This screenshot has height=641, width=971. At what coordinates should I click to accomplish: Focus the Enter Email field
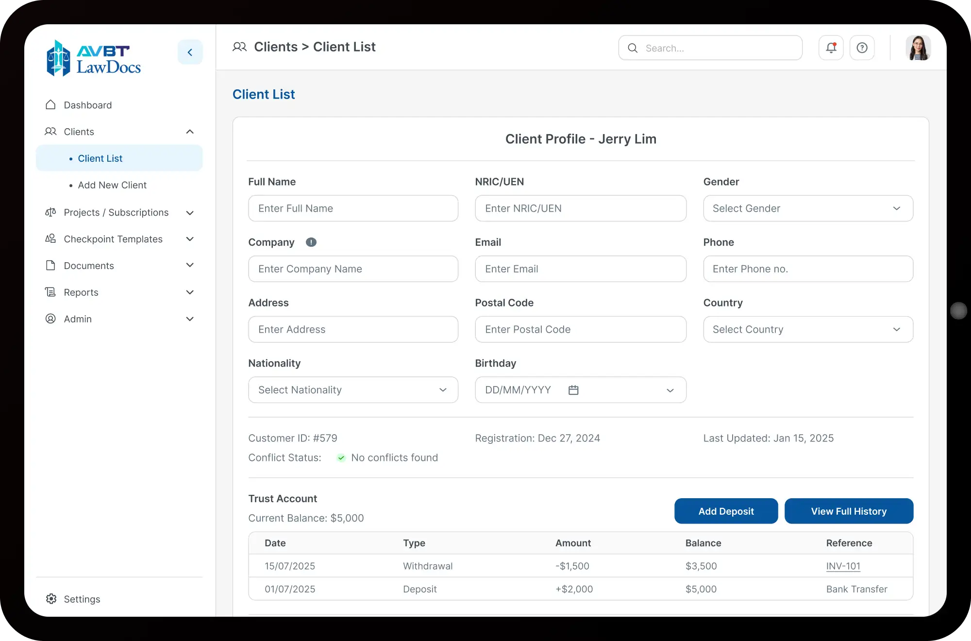click(x=581, y=269)
